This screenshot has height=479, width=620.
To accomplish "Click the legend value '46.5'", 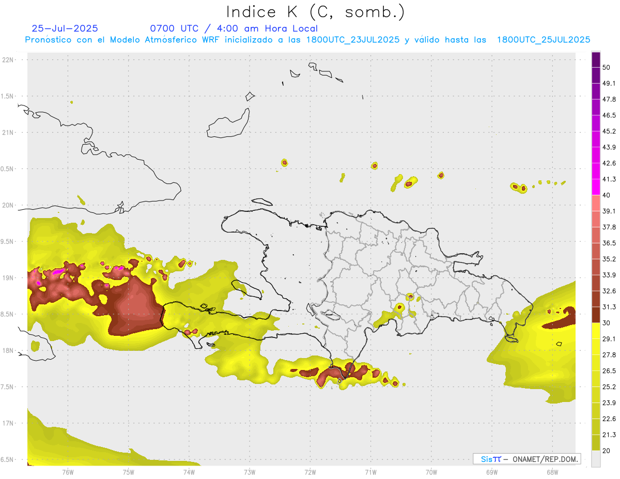I will pos(609,115).
